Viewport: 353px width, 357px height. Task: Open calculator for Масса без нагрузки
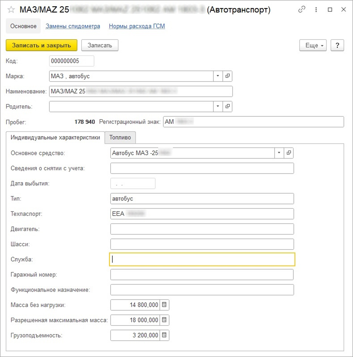(x=164, y=305)
